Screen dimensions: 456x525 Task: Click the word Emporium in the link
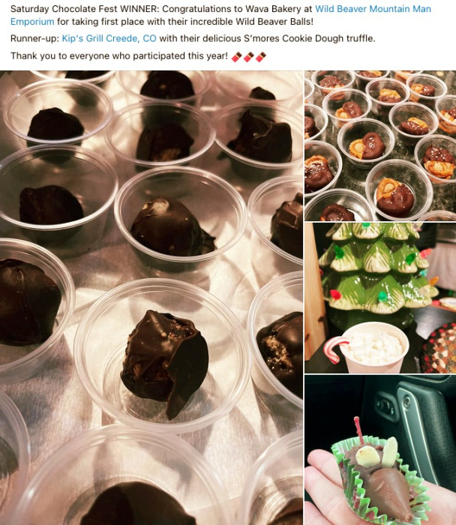point(32,22)
